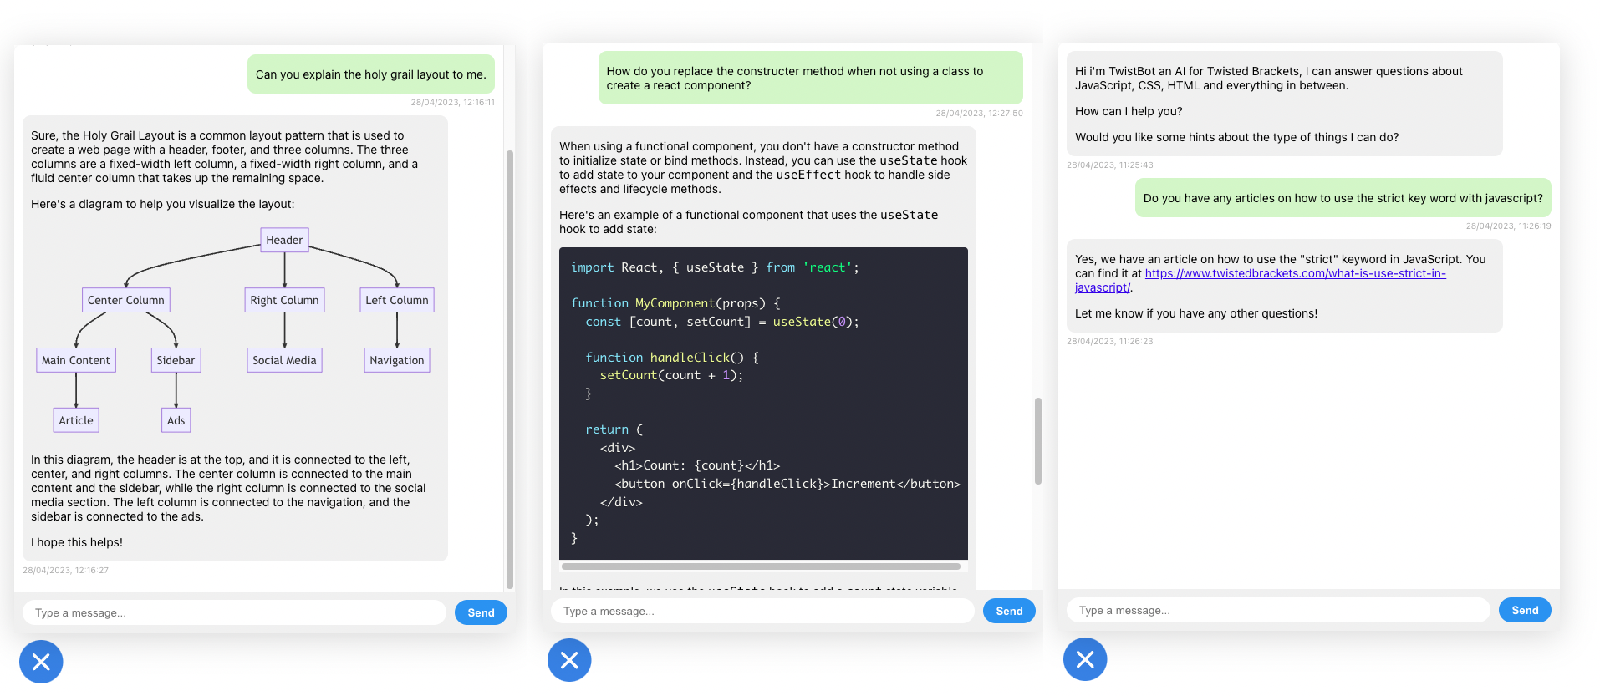Focus message input in holy grail chat

(234, 612)
